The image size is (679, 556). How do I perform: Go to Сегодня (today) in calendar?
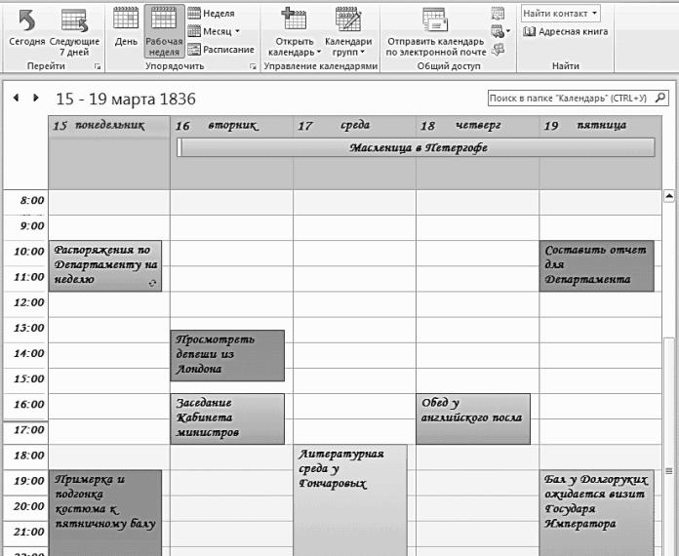[x=27, y=29]
